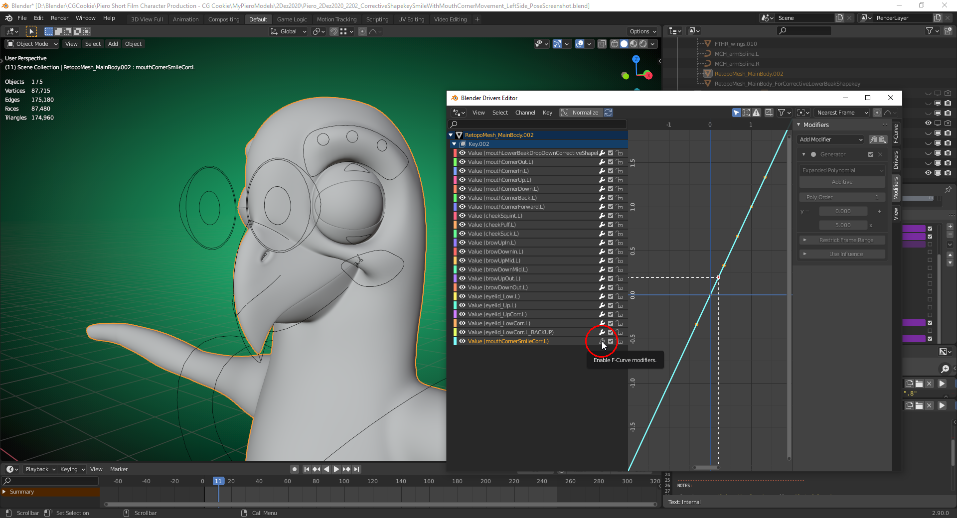Open the viewport Options dropdown
Image resolution: width=957 pixels, height=518 pixels.
point(643,31)
